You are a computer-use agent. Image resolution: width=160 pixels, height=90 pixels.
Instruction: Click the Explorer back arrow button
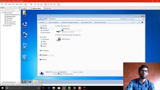tap(39, 19)
